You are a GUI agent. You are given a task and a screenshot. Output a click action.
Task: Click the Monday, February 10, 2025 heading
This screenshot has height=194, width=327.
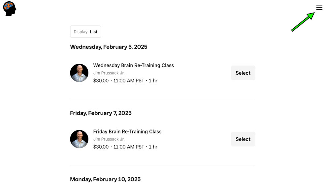click(105, 179)
